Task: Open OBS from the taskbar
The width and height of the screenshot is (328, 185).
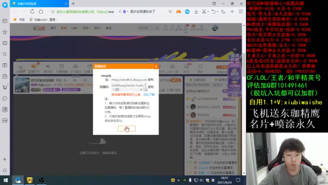Action: pyautogui.click(x=41, y=180)
